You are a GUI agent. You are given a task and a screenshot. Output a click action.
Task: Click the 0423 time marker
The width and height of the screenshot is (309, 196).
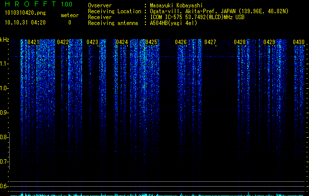click(x=92, y=42)
